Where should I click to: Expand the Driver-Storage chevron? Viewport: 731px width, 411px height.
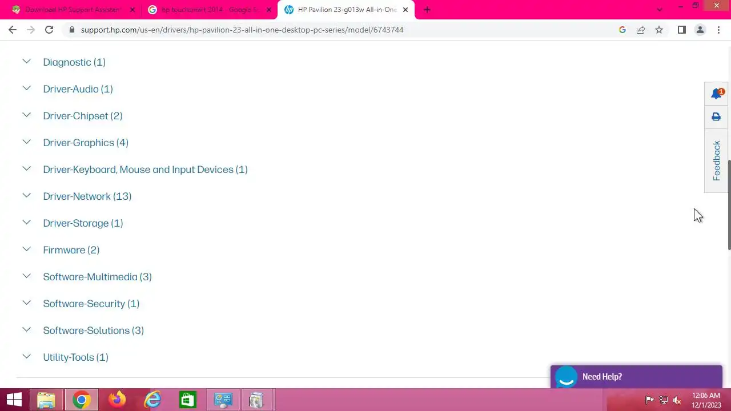(26, 222)
